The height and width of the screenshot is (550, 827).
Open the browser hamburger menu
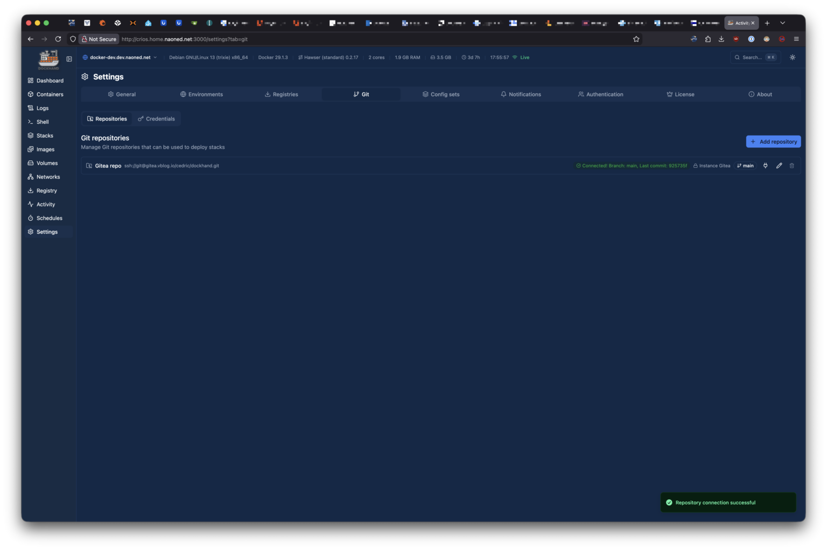click(796, 39)
